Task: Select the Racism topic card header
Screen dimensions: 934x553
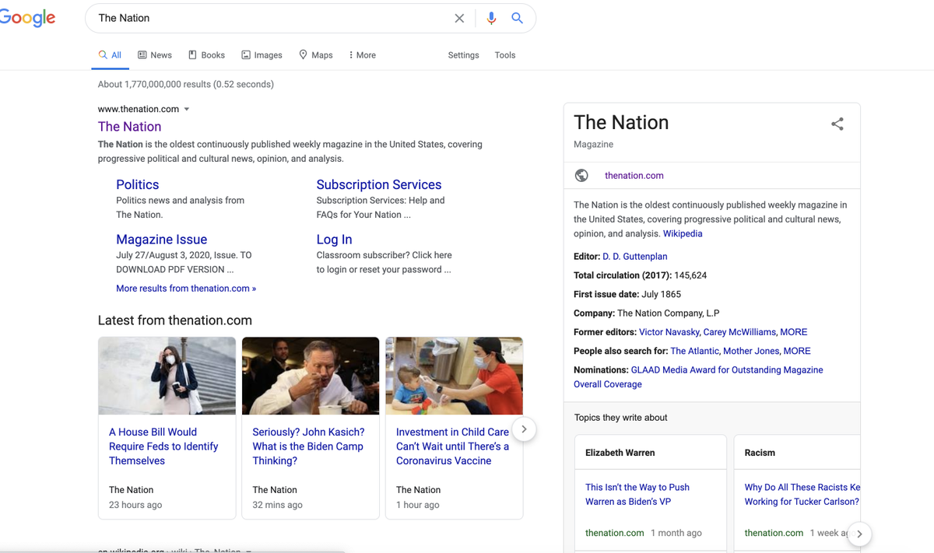Action: click(x=797, y=452)
